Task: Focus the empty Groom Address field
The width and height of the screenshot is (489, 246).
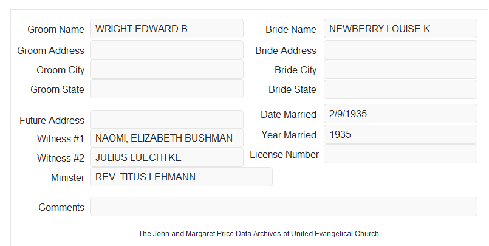Action: point(166,50)
